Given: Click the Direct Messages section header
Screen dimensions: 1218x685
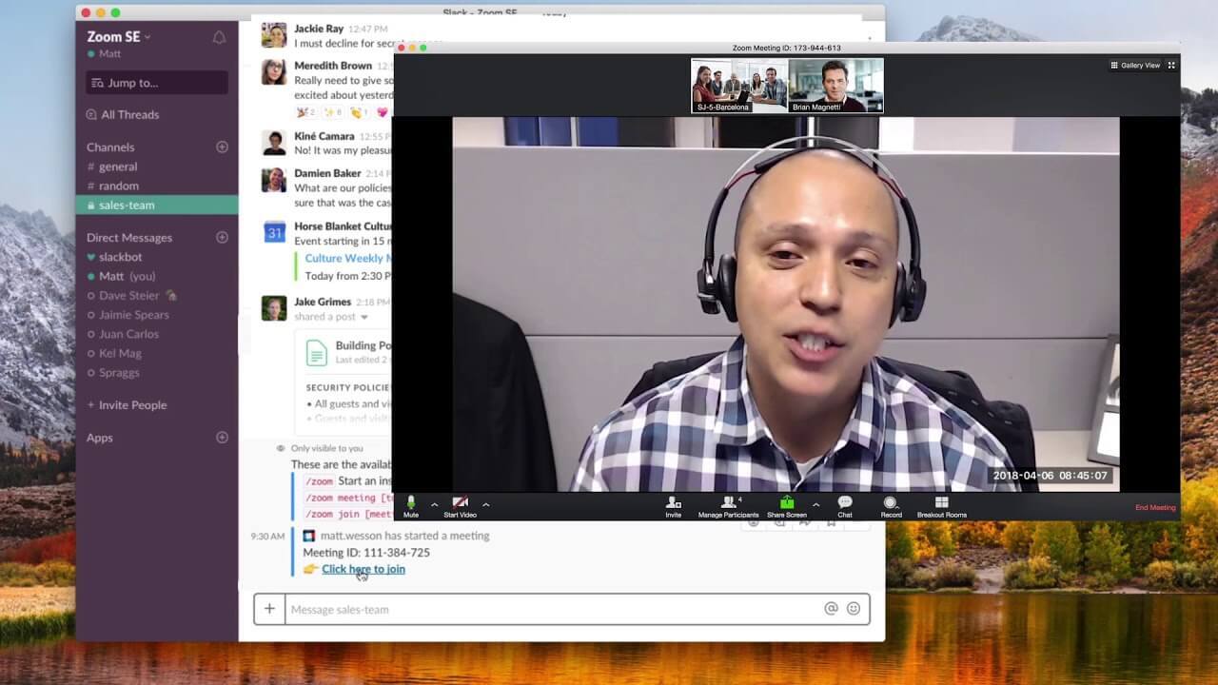Looking at the screenshot, I should pos(129,238).
